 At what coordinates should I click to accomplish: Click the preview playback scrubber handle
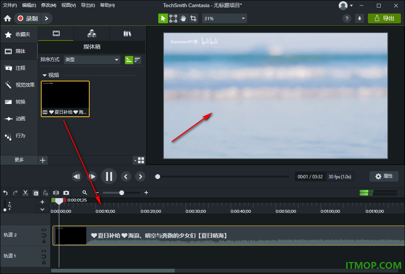(x=157, y=176)
